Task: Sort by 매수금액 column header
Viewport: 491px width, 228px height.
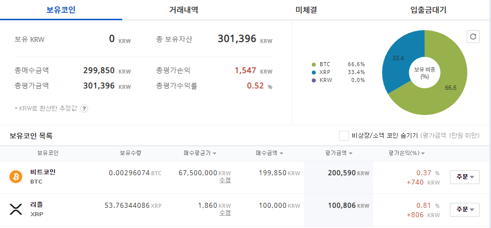Action: 269,153
